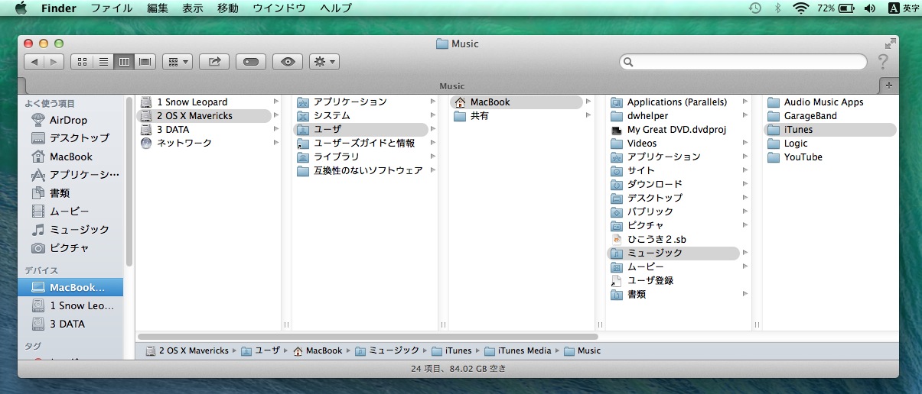Viewport: 922px width, 394px height.
Task: Expand the GarageBand folder
Action: point(810,116)
